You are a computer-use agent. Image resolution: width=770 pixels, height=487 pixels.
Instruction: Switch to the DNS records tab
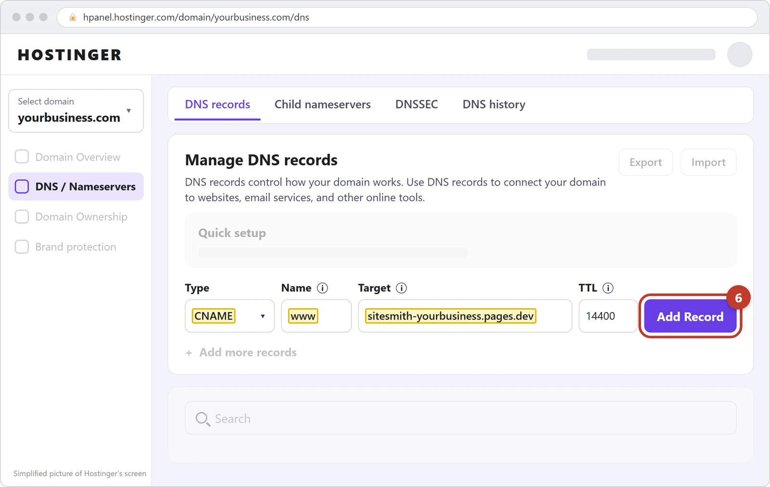(x=218, y=104)
